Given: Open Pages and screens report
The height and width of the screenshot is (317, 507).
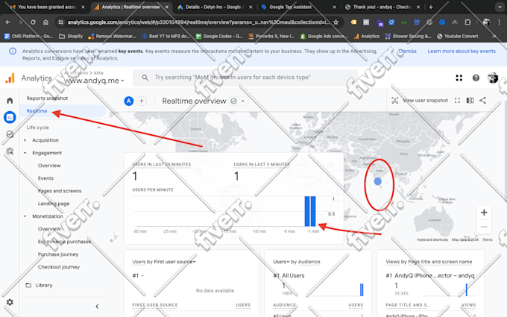Looking at the screenshot, I should (60, 191).
